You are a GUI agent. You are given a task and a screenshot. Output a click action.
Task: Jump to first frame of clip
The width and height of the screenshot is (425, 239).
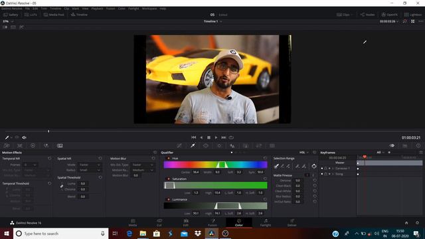click(193, 137)
